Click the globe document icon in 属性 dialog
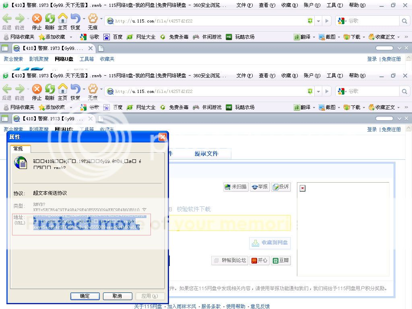412x309 pixels. point(20,163)
